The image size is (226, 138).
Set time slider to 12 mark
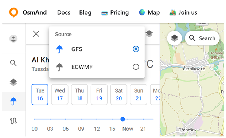97,119
